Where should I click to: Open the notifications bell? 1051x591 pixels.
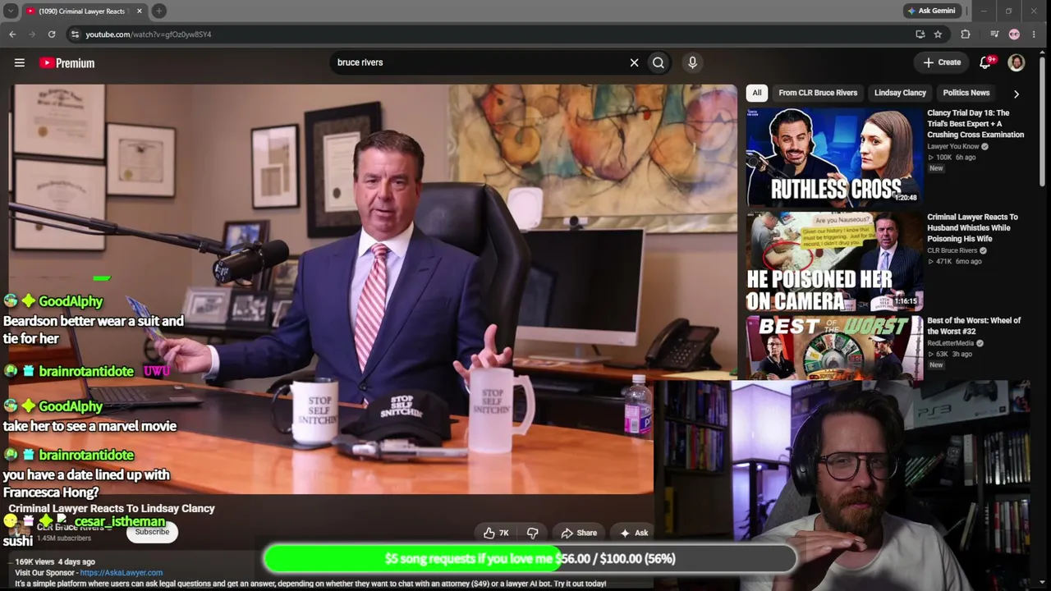pos(986,62)
